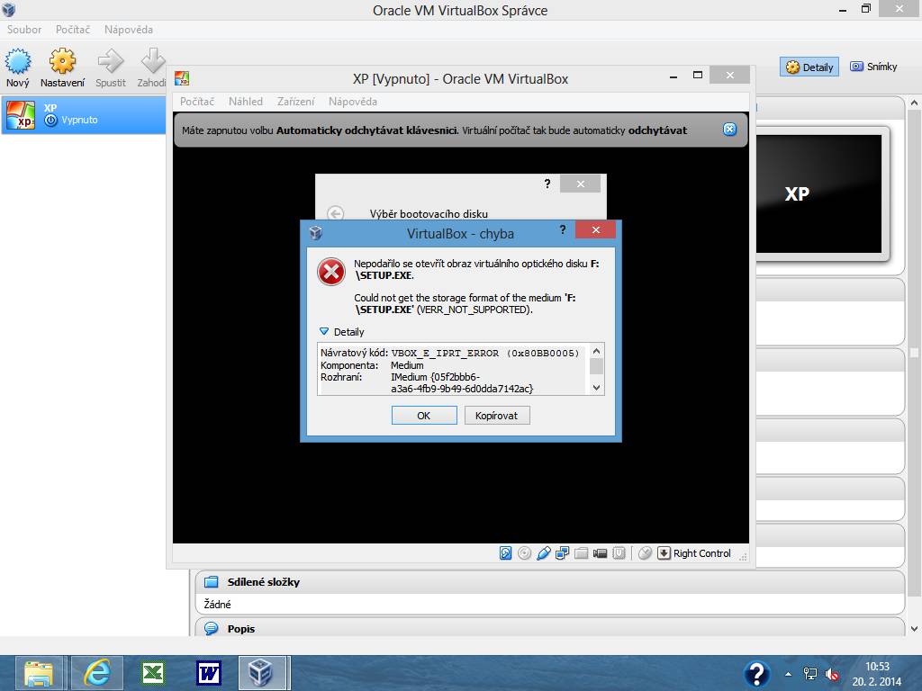Click the CPU virtualization indicator icon
Screen dimensions: 922x691
(x=619, y=553)
